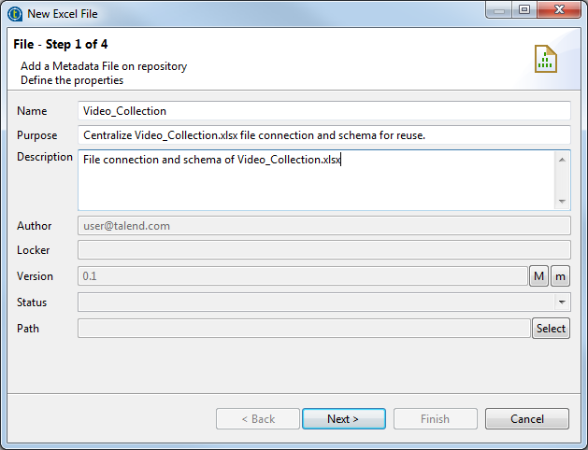Click the Talend icon in title bar
The width and height of the screenshot is (588, 450).
(x=14, y=14)
